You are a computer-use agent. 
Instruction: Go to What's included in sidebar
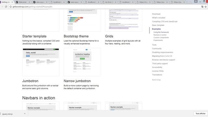coord(159,18)
